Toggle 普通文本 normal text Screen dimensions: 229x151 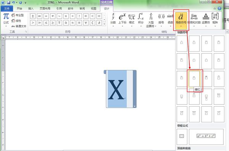click(x=19, y=26)
